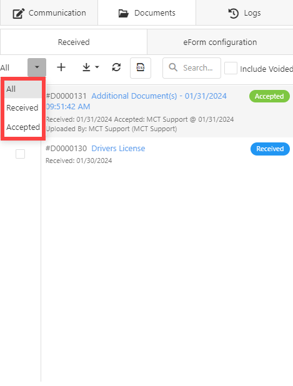Choose Received in the filter list
This screenshot has width=293, height=386.
point(23,108)
